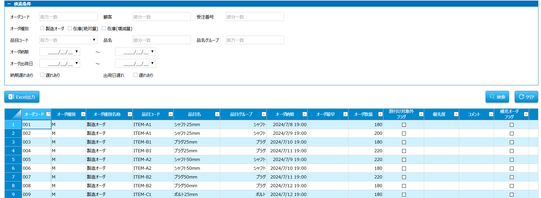Click the Excel出力 button
The width and height of the screenshot is (541, 198).
tap(22, 97)
